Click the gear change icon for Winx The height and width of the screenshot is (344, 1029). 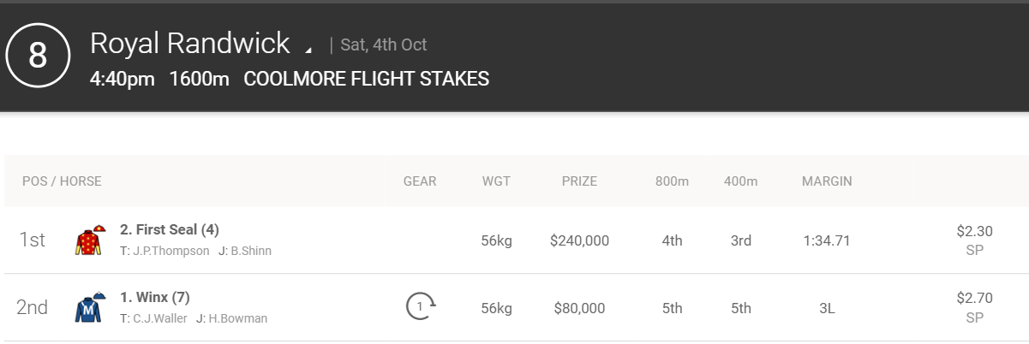click(x=421, y=305)
